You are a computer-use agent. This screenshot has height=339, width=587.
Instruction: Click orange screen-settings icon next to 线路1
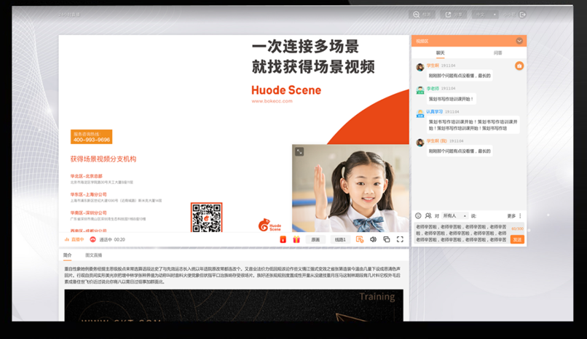tap(359, 239)
